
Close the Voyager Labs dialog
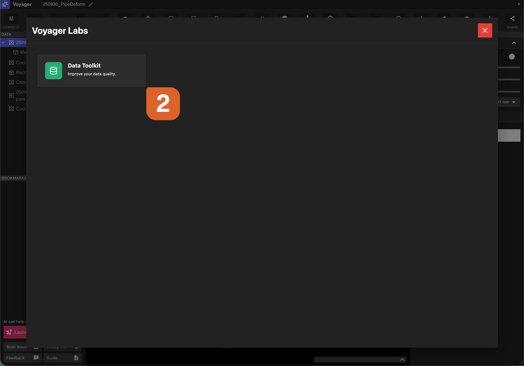(485, 30)
